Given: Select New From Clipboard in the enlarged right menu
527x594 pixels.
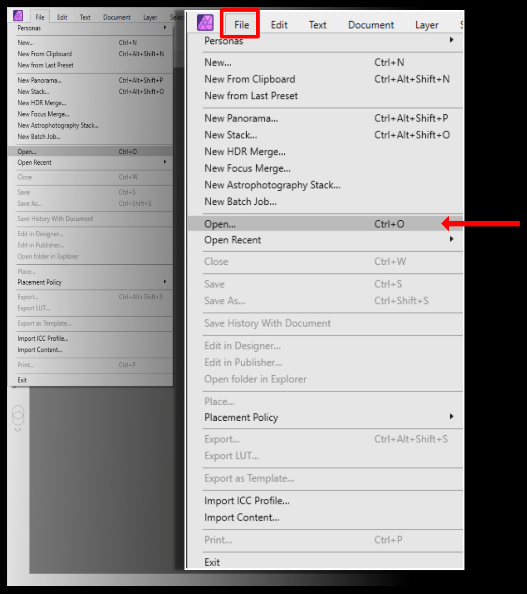Looking at the screenshot, I should point(324,79).
